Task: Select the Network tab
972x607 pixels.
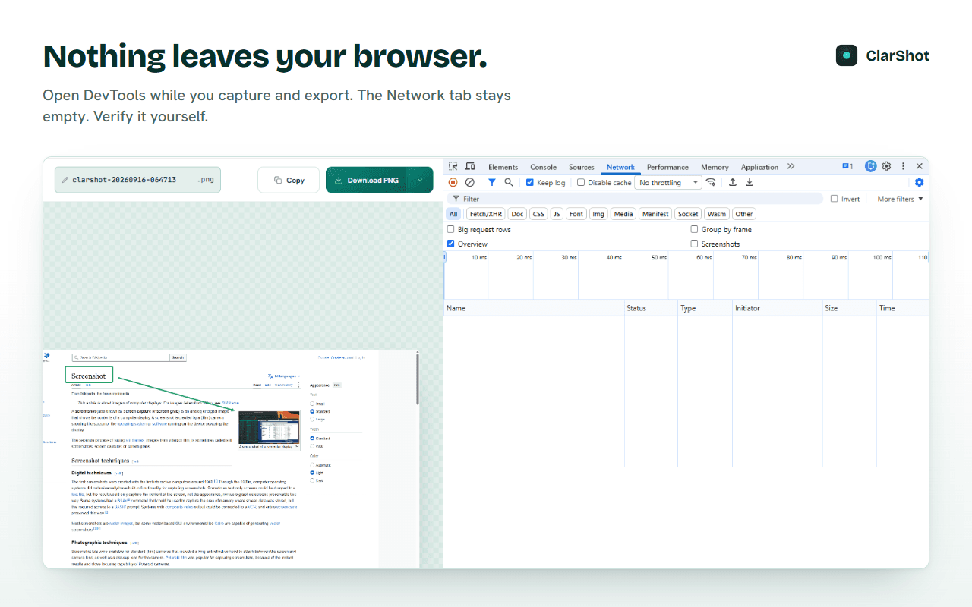Action: [x=620, y=167]
